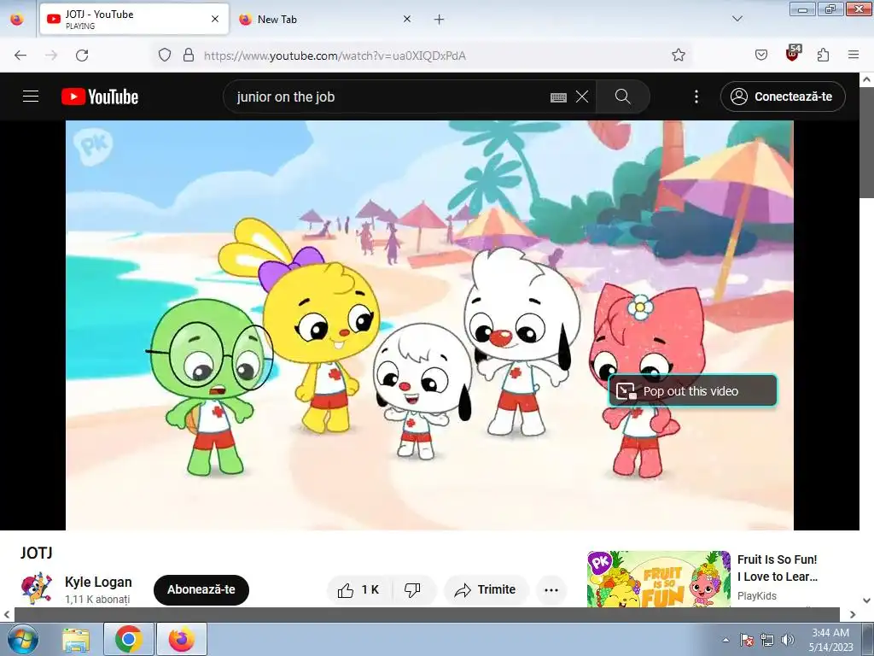This screenshot has height=656, width=874.
Task: Bookmark this page with the star
Action: 679,55
